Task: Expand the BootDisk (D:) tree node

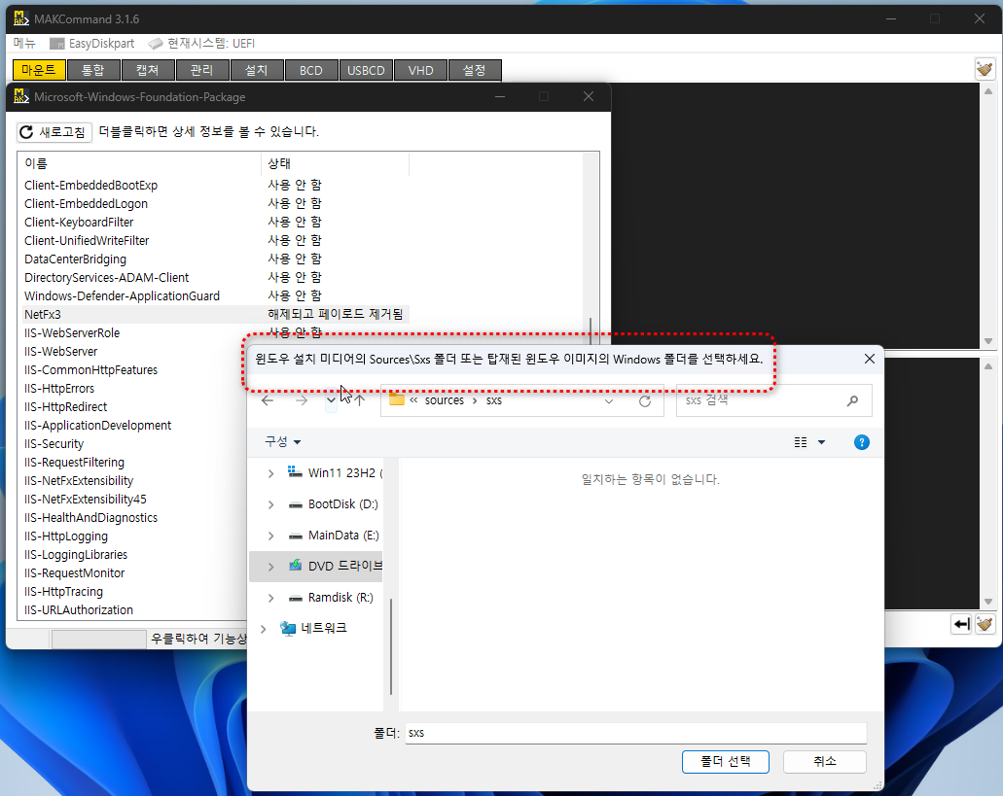Action: (270, 504)
